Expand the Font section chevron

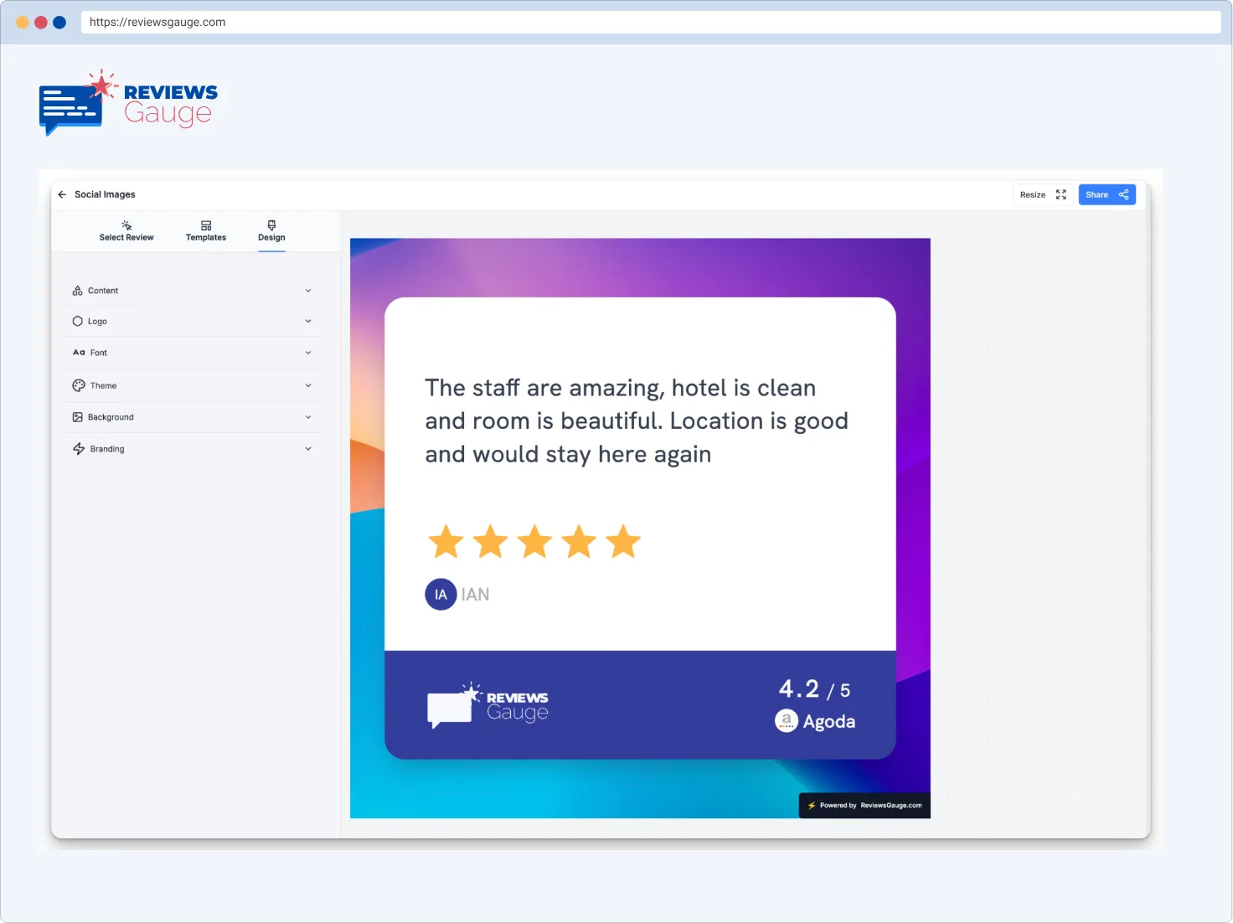[x=308, y=353]
